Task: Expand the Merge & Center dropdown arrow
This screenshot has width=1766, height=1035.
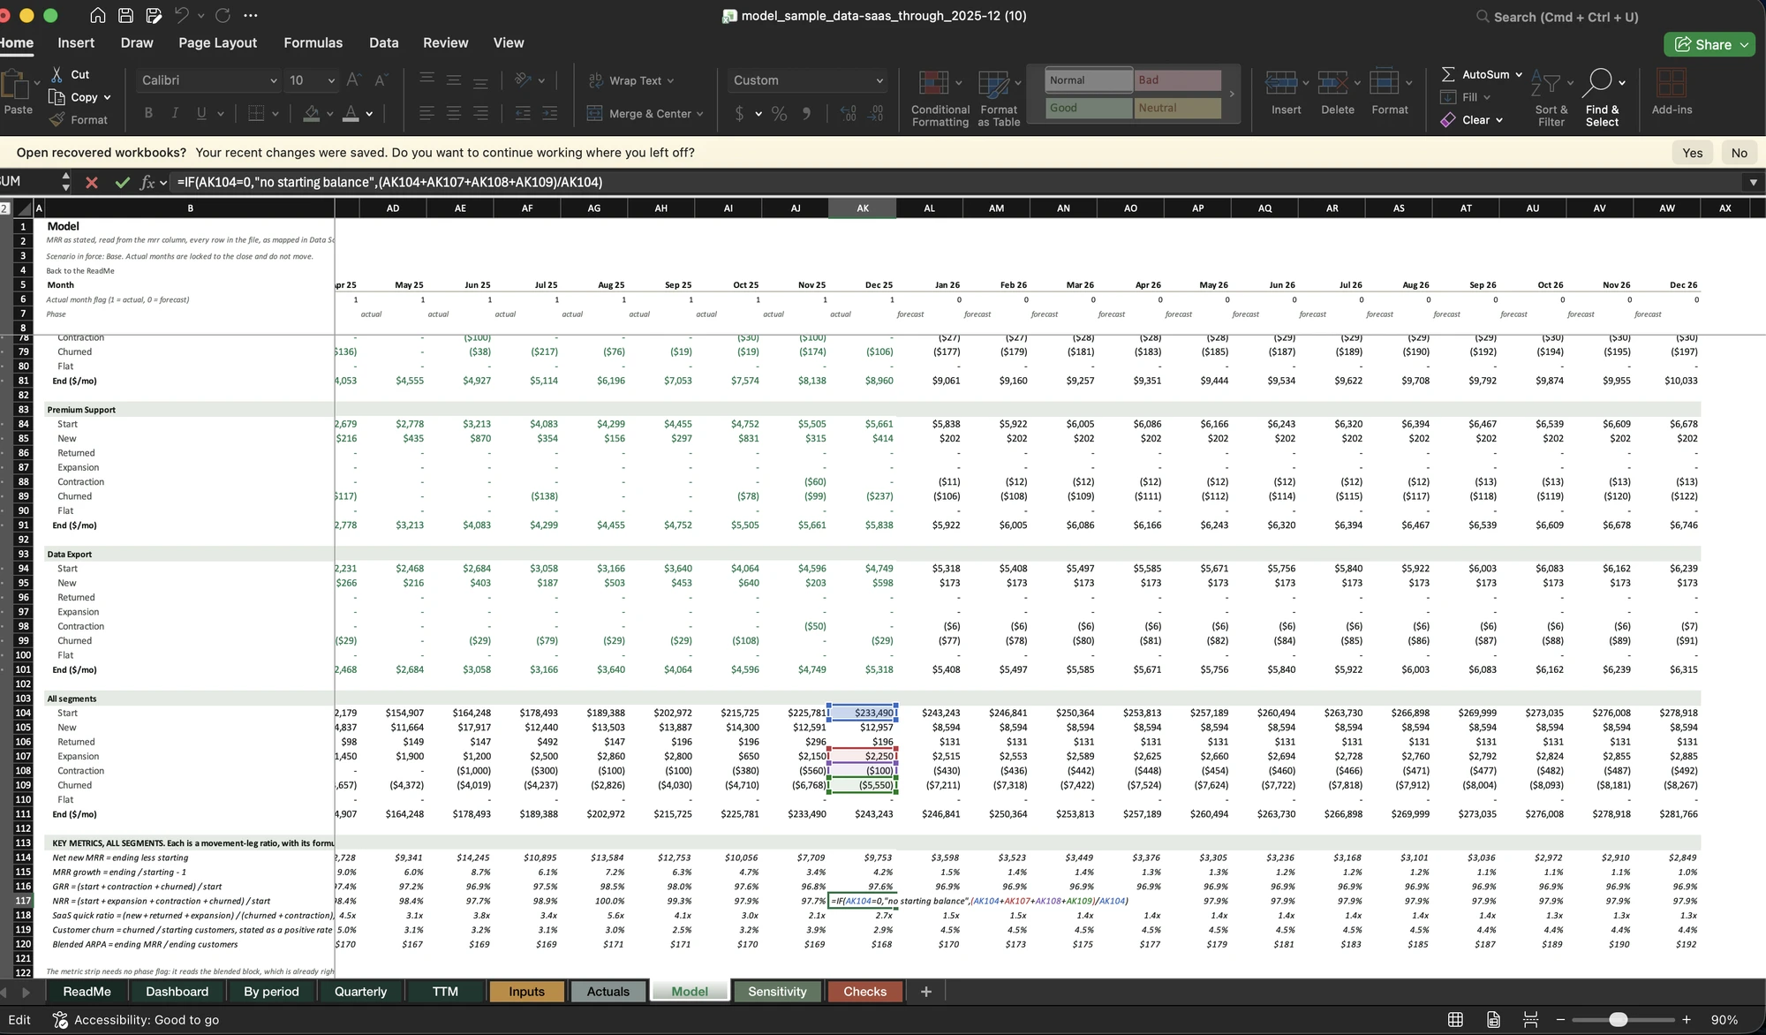Action: 700,114
